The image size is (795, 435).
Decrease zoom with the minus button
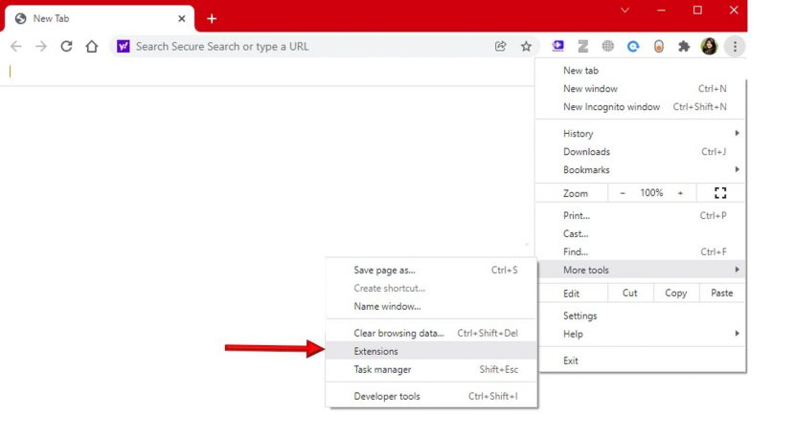(x=623, y=193)
